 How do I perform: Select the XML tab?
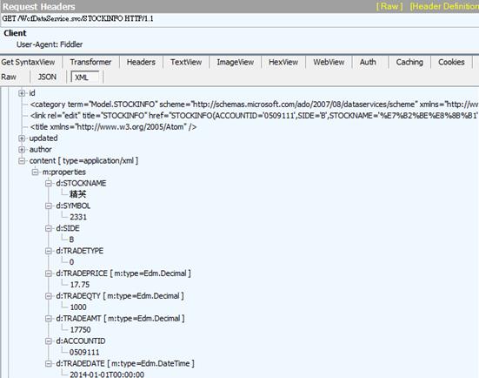point(85,78)
